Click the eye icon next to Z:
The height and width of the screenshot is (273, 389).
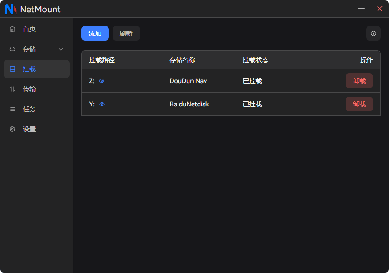pyautogui.click(x=102, y=81)
